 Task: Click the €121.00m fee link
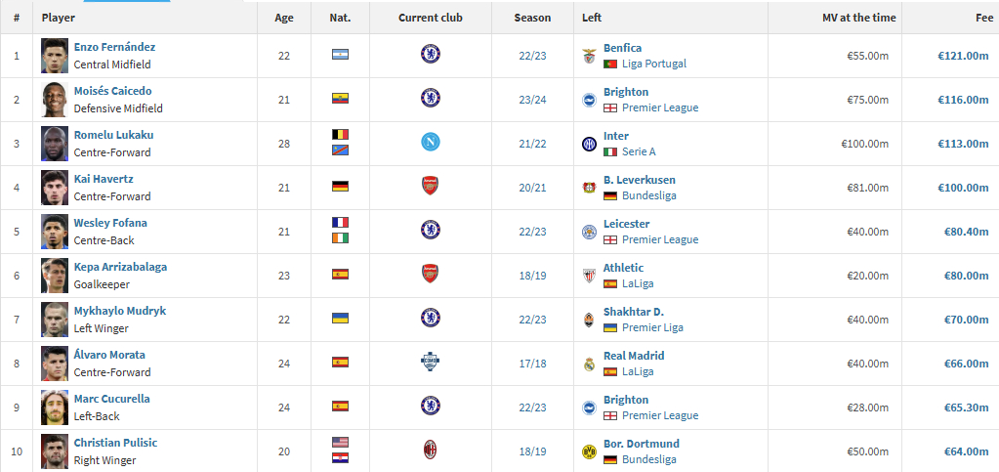pos(963,56)
